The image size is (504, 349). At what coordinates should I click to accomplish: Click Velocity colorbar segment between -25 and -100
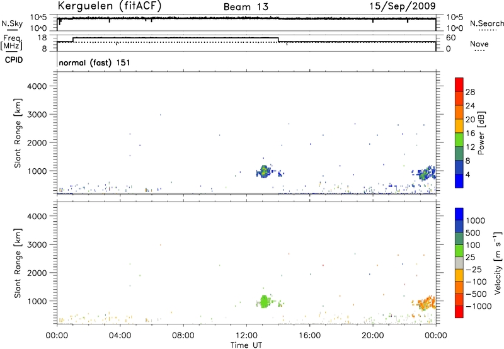click(x=459, y=275)
